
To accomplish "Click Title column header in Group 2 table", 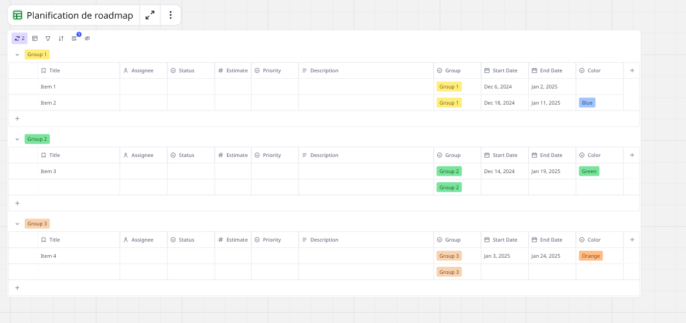I will (79, 155).
